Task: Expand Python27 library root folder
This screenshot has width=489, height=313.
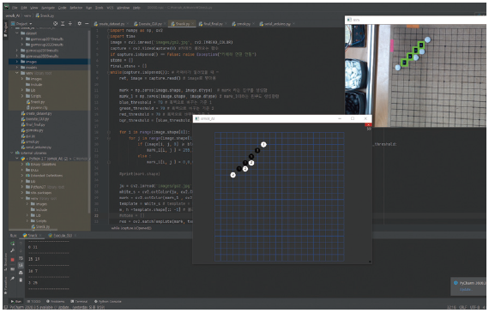Action: (22, 187)
